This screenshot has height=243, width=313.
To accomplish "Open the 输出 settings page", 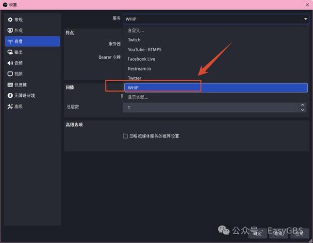I will pos(33,52).
